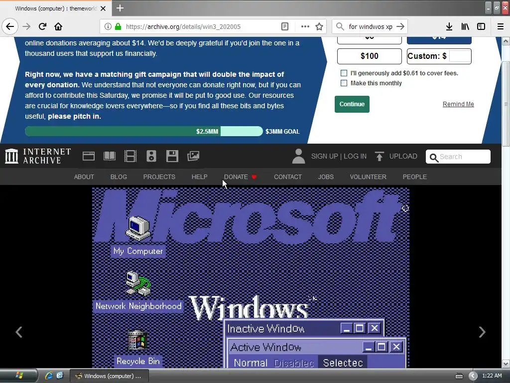The height and width of the screenshot is (383, 510).
Task: Click the 'Remind Me' link
Action: tap(458, 104)
